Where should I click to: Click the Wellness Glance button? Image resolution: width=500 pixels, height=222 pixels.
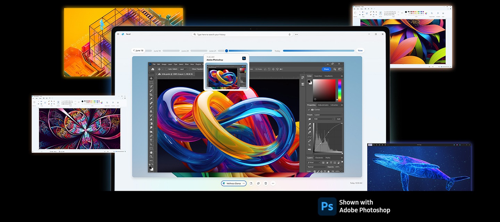(234, 183)
